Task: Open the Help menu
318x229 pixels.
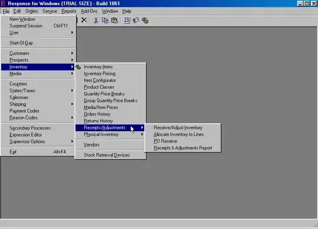Action: [127, 11]
